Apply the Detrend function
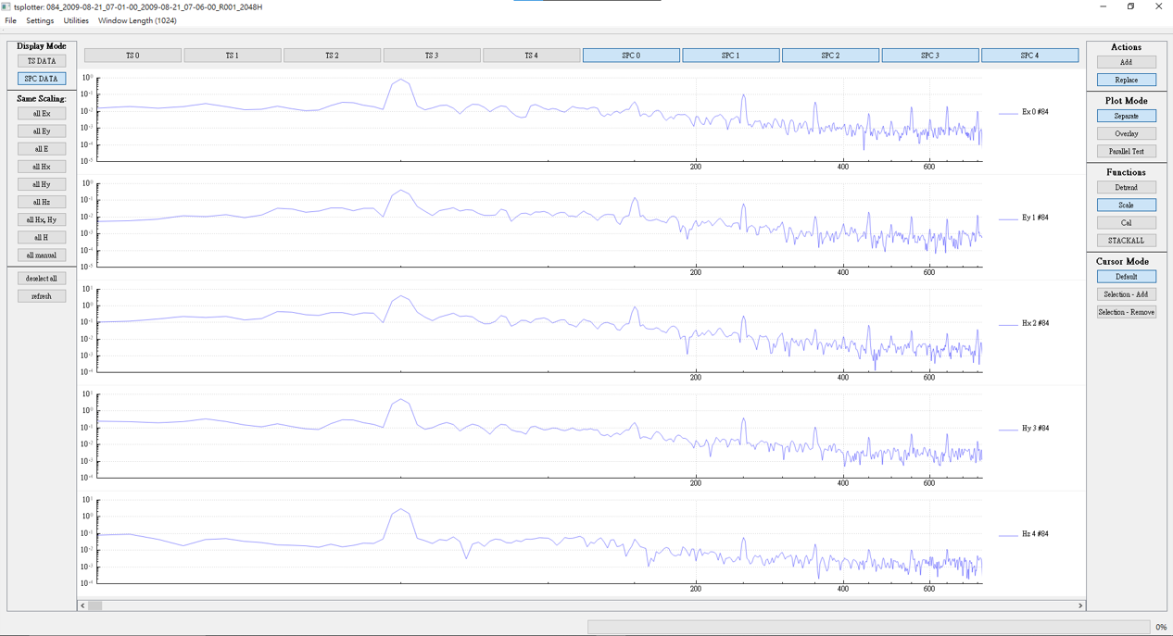Screen dimensions: 1173x636 click(1126, 187)
